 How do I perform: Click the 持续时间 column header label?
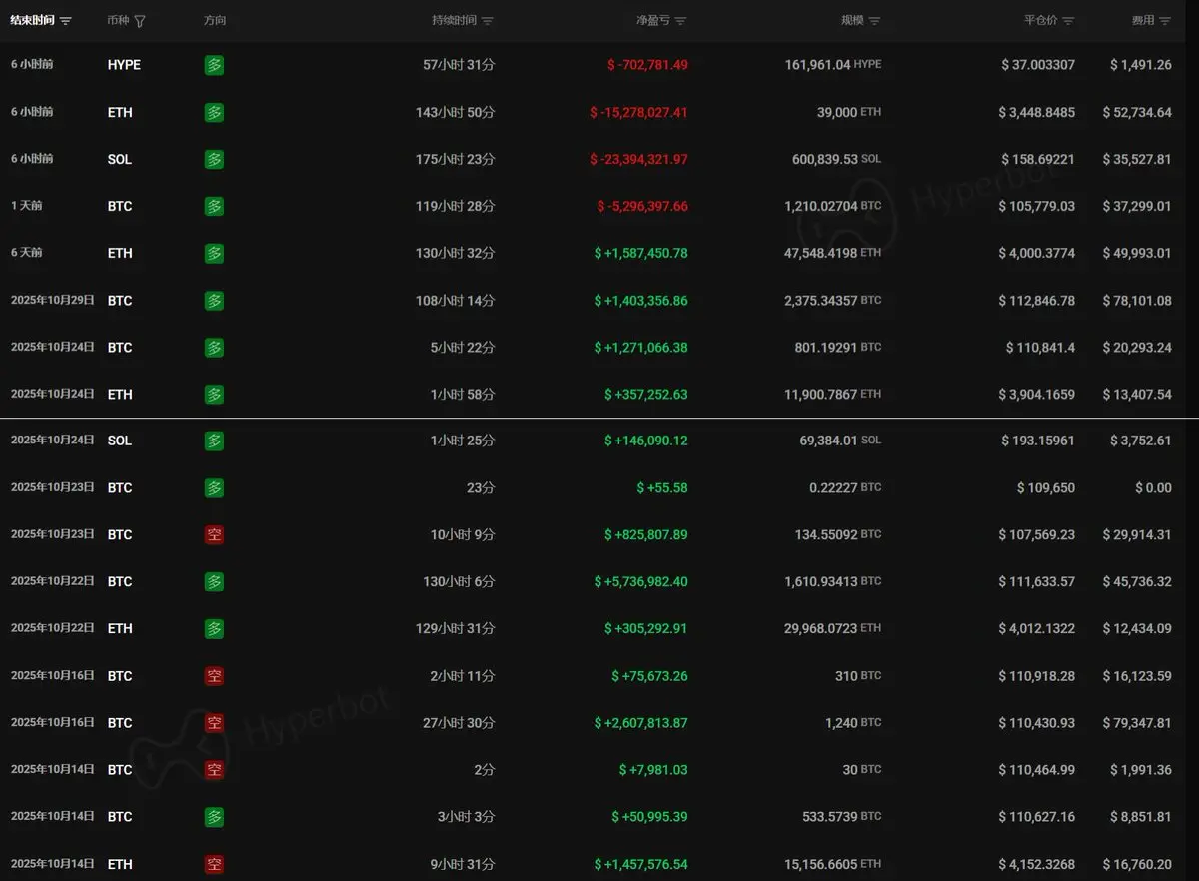454,21
